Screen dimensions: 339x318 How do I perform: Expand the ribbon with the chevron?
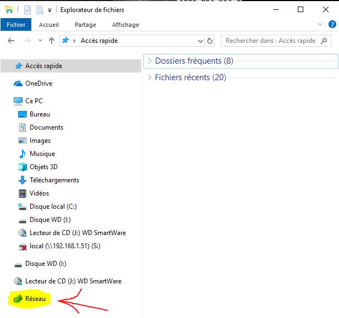pos(321,25)
